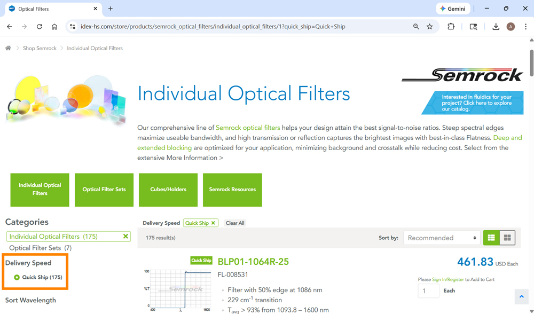Open a new browser tab
The height and width of the screenshot is (314, 534).
(111, 9)
